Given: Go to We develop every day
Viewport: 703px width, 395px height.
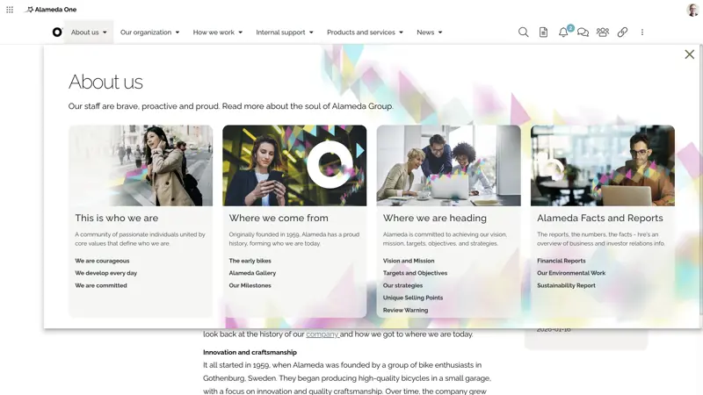Looking at the screenshot, I should pyautogui.click(x=105, y=273).
